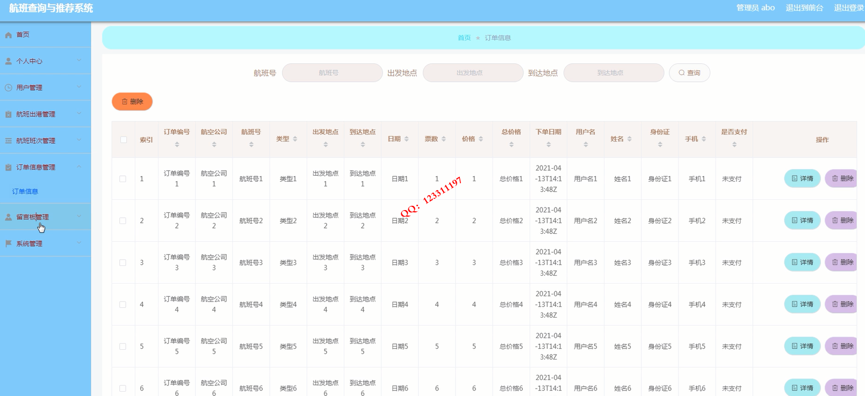
Task: Expand the 系统管理 menu chevron
Action: [79, 242]
